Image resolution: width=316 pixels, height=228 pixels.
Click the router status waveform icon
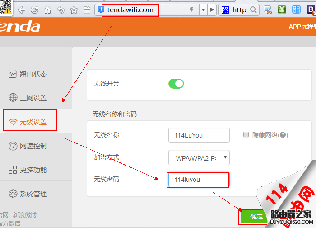[13, 74]
